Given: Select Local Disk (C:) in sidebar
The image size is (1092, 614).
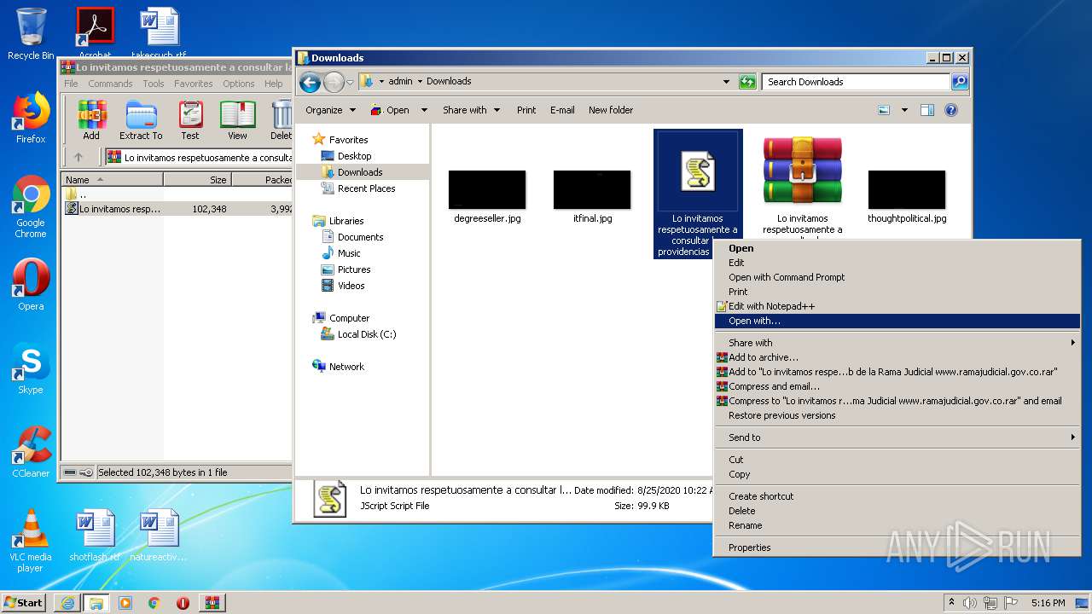Looking at the screenshot, I should [x=366, y=334].
